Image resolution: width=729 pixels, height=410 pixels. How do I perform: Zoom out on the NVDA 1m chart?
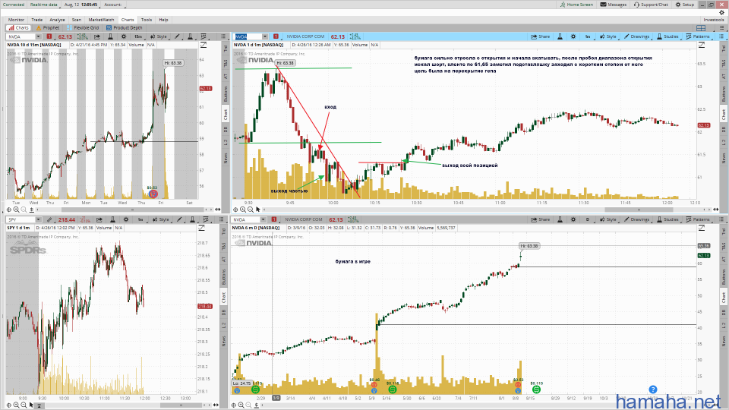[x=250, y=210]
